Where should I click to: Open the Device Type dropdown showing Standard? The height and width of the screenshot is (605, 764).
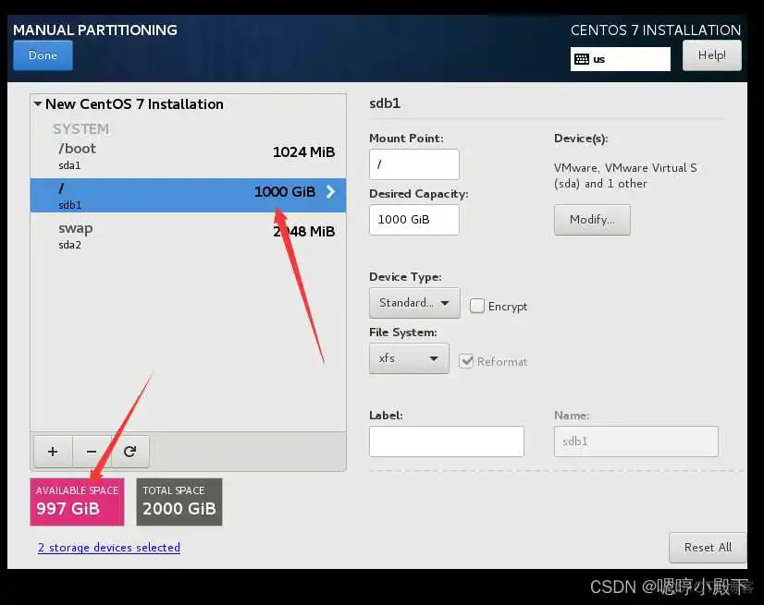click(x=413, y=303)
